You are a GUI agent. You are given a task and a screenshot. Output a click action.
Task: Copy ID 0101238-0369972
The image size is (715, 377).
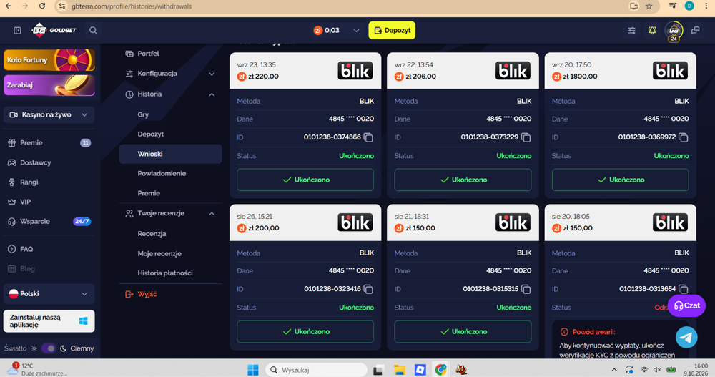[683, 137]
